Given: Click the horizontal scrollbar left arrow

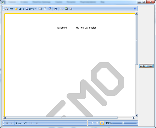Looking at the screenshot, I should click(x=4, y=118).
